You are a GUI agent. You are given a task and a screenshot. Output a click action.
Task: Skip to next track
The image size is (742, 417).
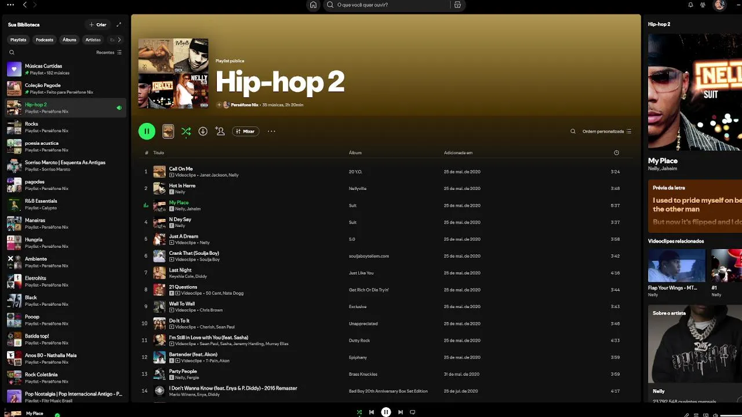400,412
